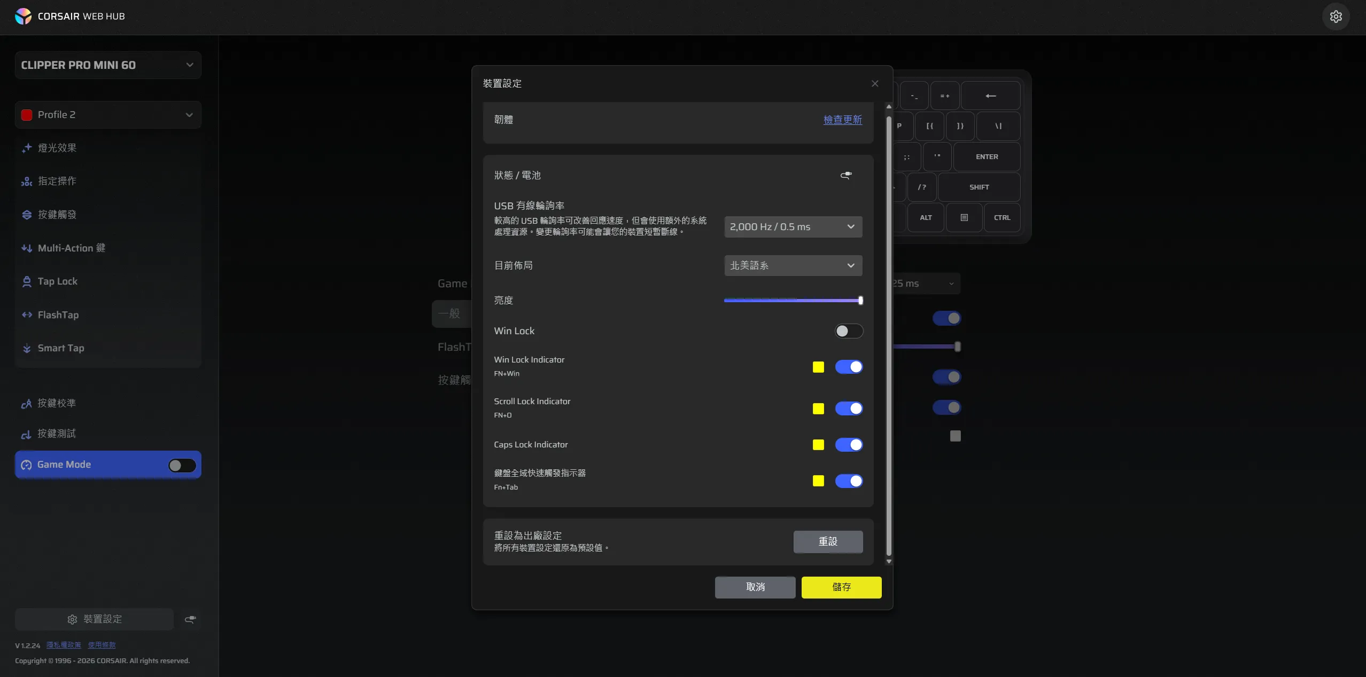This screenshot has width=1366, height=677.
Task: Click the 按鍵校準 calibration icon
Action: tap(26, 404)
